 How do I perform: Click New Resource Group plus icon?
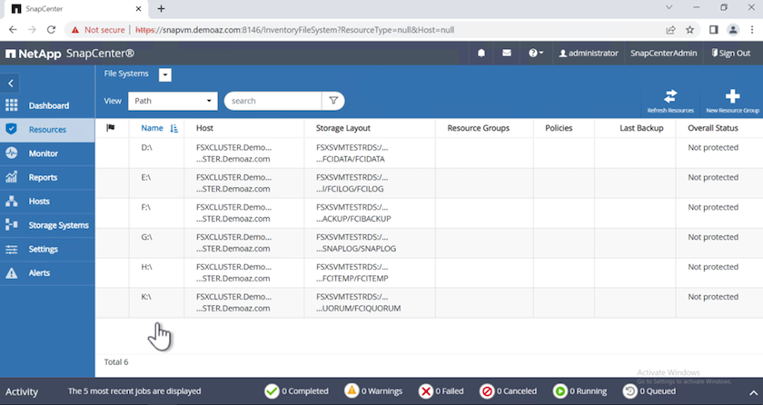pos(732,96)
